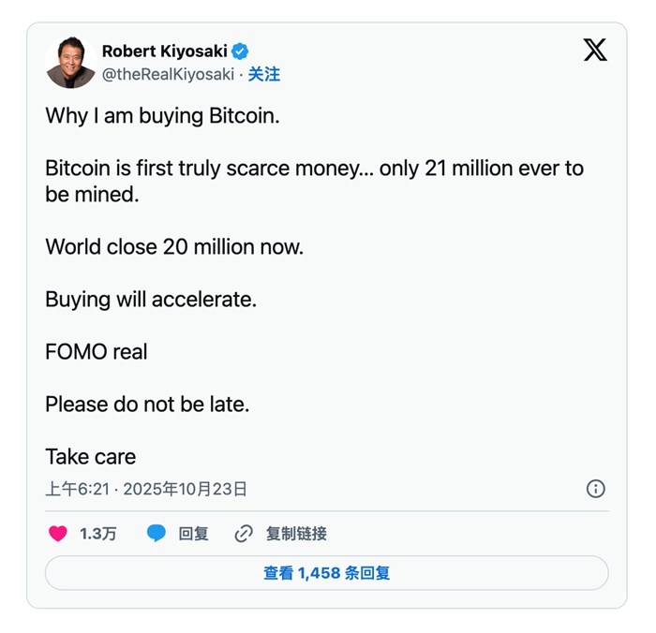Click the 2025年10月23日 date text
The image size is (656, 633).
coord(186,489)
